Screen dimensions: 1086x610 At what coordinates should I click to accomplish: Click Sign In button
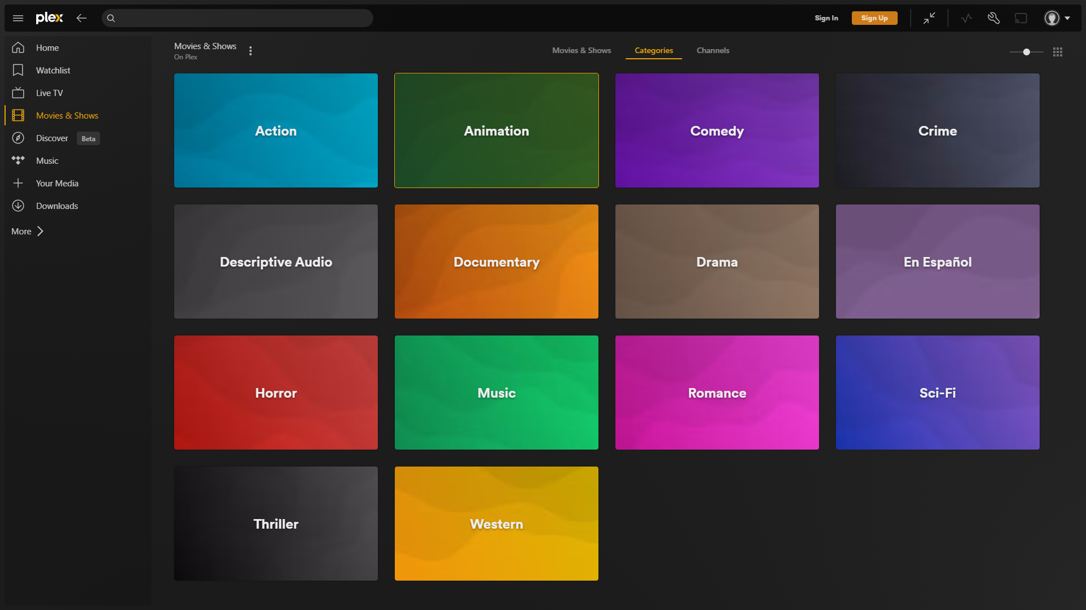(x=826, y=18)
